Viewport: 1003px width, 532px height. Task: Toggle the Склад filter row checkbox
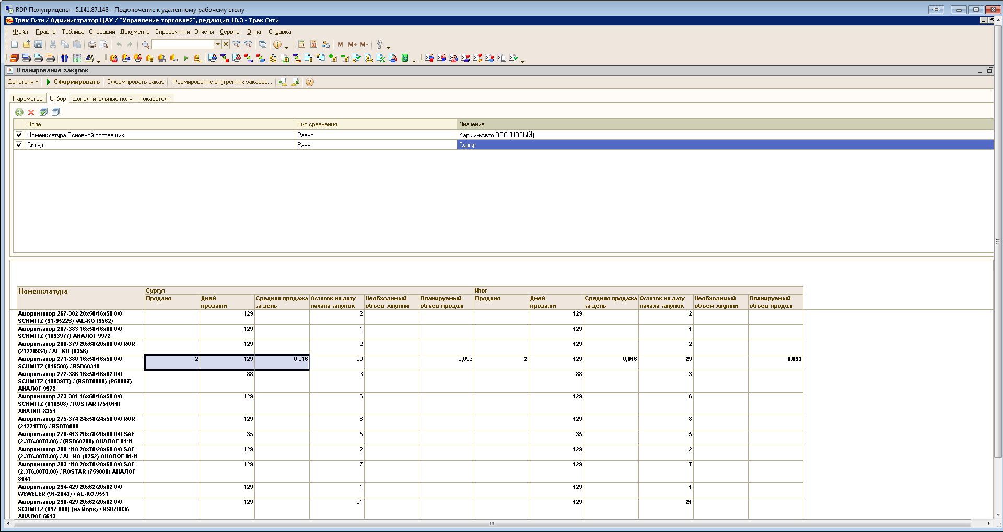(x=19, y=144)
